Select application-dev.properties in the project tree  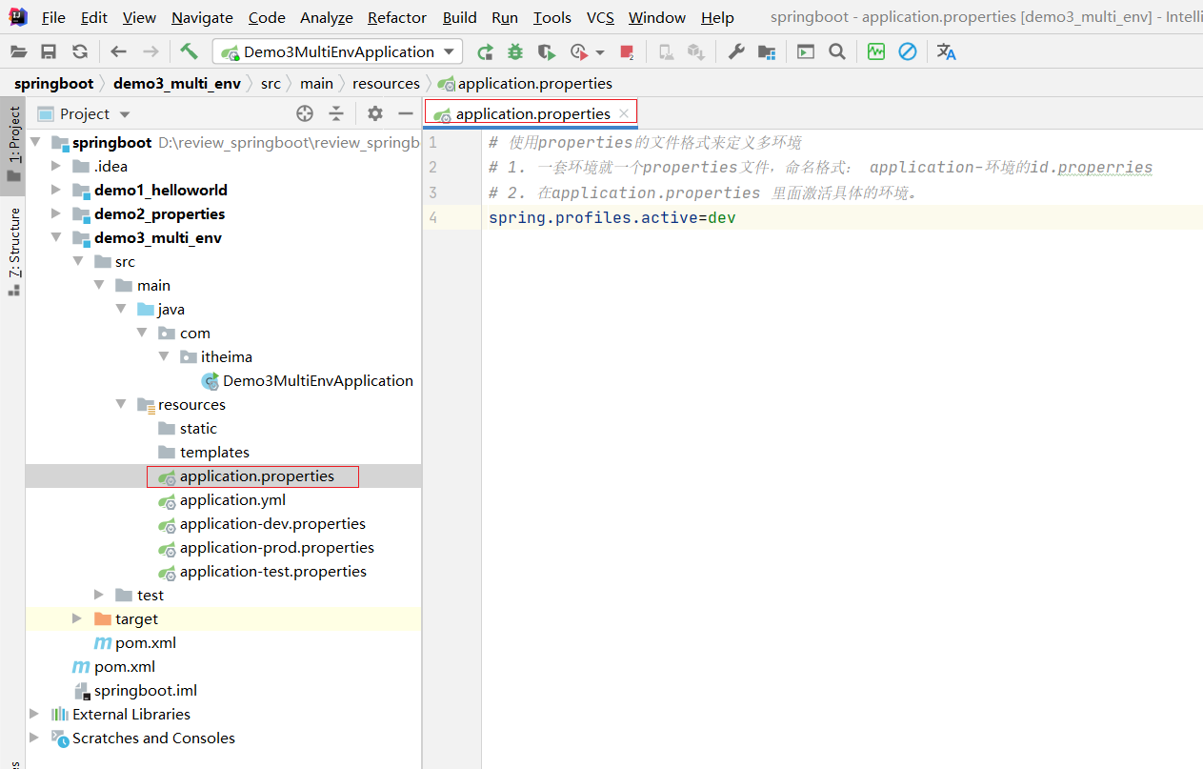272,523
